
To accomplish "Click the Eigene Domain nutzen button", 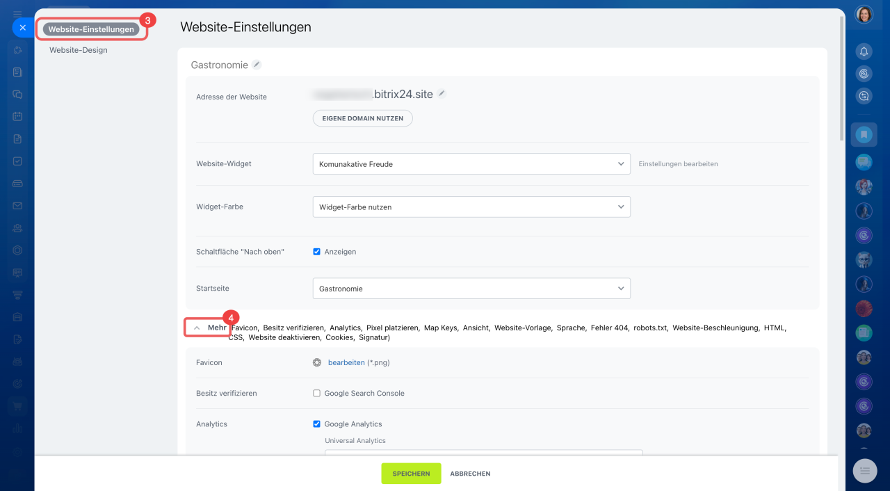I will [363, 118].
